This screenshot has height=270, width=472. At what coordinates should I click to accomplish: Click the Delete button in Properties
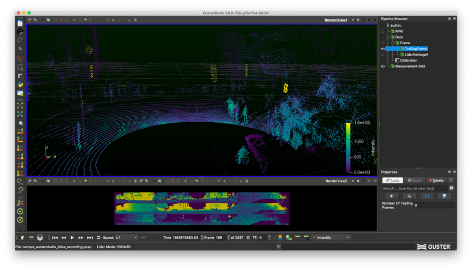click(436, 181)
